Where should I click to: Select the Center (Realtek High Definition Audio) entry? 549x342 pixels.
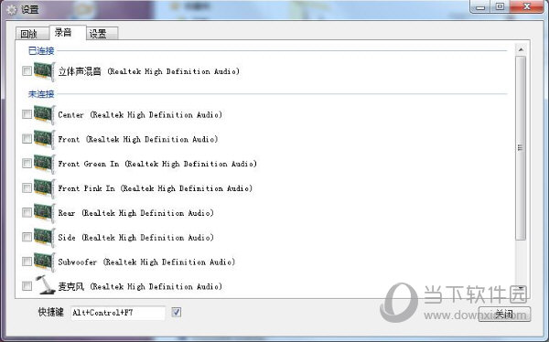[x=140, y=115]
